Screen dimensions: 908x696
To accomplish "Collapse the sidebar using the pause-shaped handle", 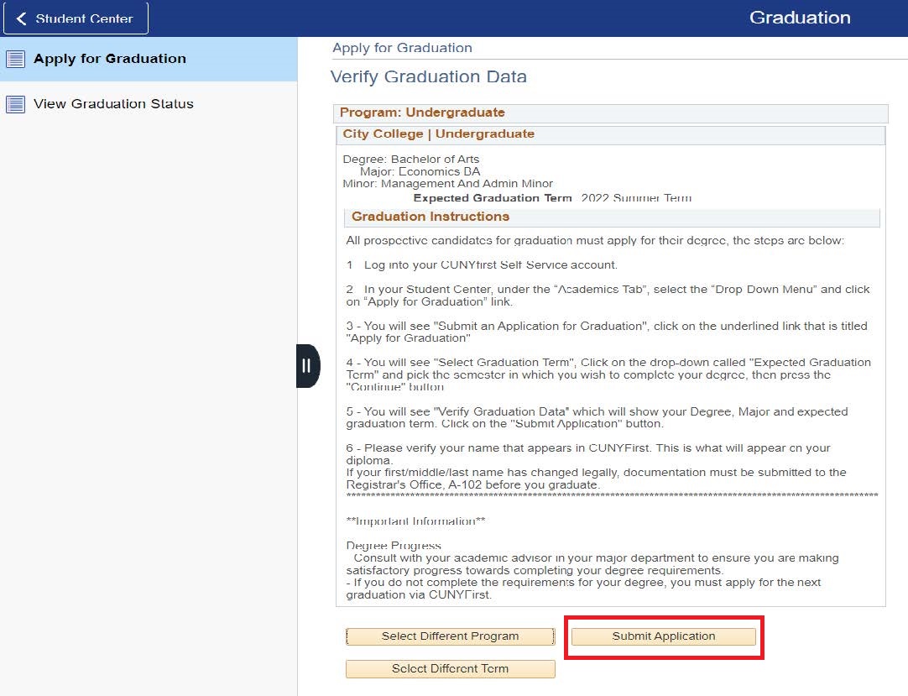I will tap(307, 365).
